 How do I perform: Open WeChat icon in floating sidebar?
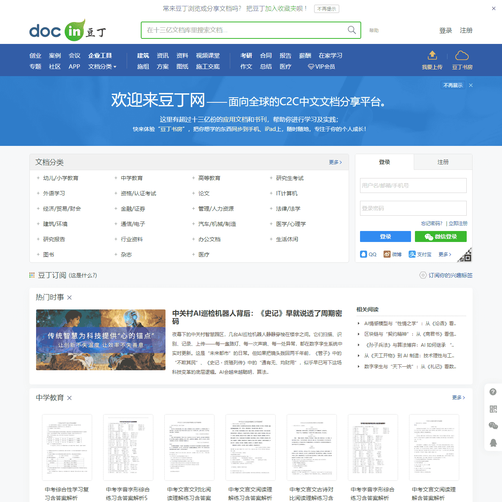pos(493,425)
